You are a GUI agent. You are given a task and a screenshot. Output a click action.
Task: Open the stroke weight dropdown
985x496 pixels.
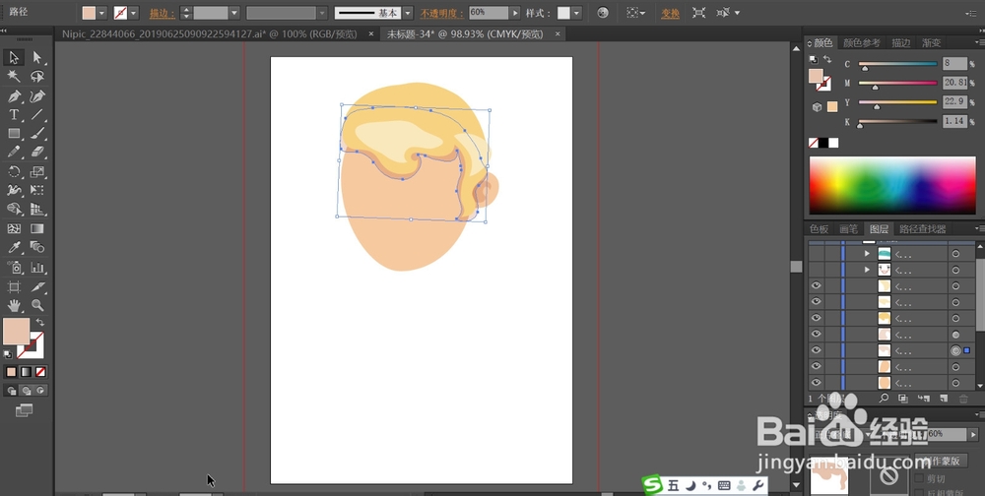click(234, 13)
